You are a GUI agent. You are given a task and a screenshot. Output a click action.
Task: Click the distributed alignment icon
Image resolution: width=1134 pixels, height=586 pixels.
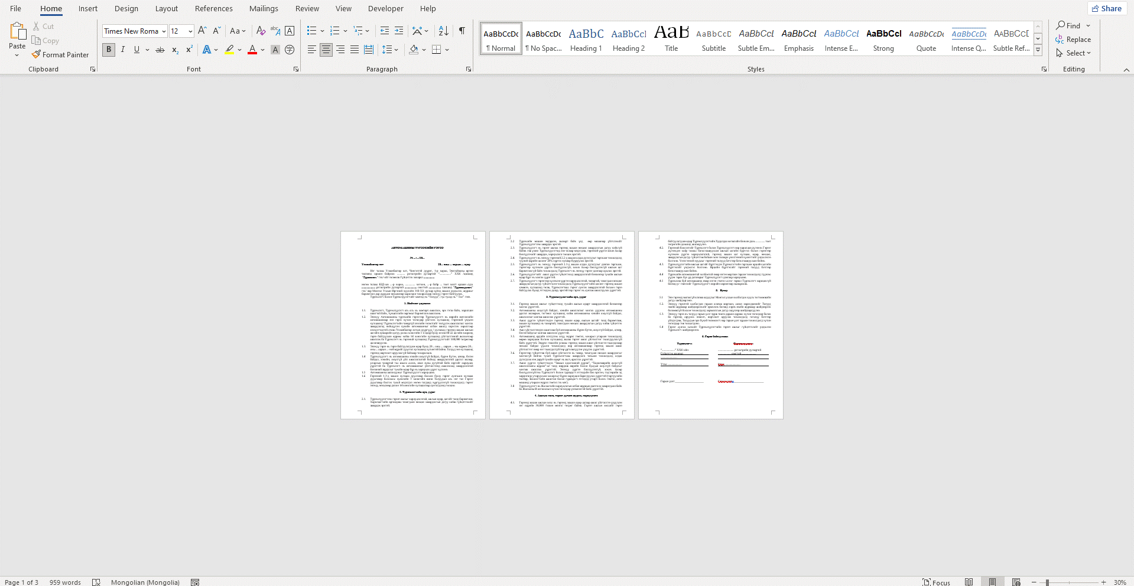(369, 50)
